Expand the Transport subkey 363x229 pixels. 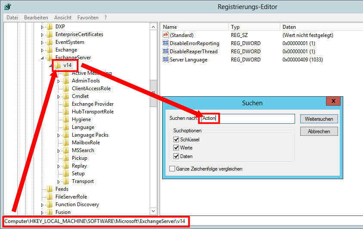(58, 182)
